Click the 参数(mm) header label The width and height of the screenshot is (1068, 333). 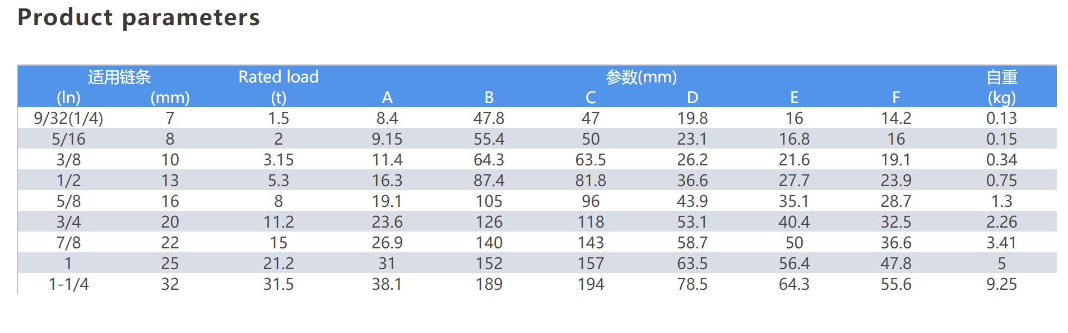[x=641, y=77]
